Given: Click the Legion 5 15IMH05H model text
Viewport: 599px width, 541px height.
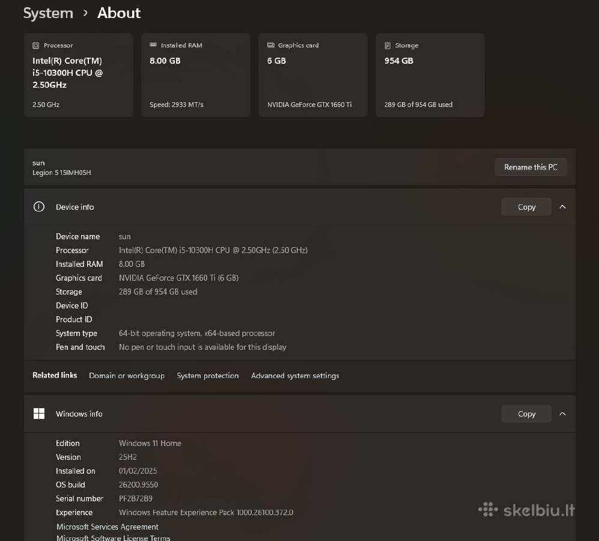Looking at the screenshot, I should click(61, 173).
